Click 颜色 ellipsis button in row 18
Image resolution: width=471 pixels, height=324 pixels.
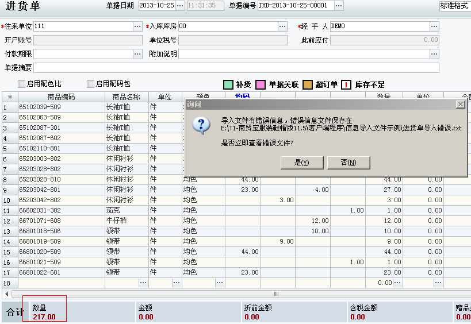pyautogui.click(x=220, y=283)
